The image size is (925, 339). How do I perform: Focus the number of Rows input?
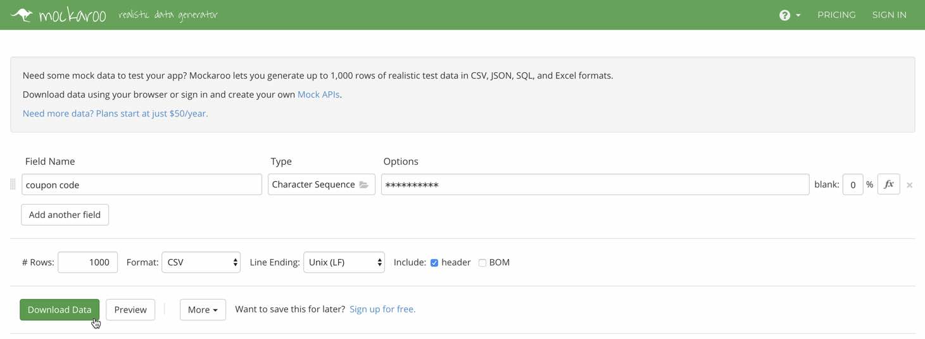pyautogui.click(x=87, y=262)
